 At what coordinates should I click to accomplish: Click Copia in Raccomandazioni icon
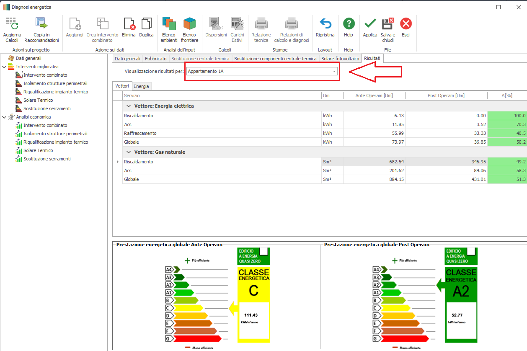[x=41, y=24]
